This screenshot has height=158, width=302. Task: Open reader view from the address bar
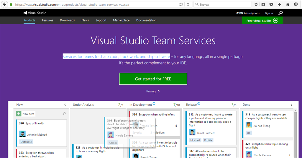[180, 4]
